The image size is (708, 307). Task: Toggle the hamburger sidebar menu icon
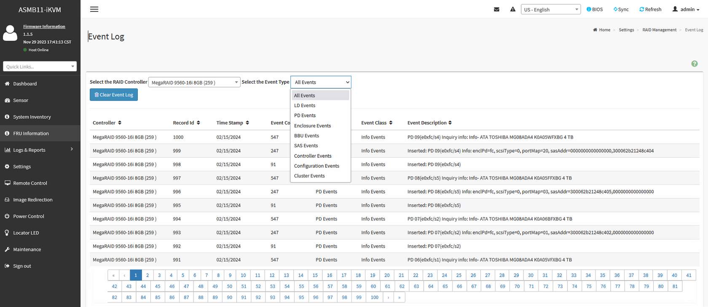tap(94, 9)
